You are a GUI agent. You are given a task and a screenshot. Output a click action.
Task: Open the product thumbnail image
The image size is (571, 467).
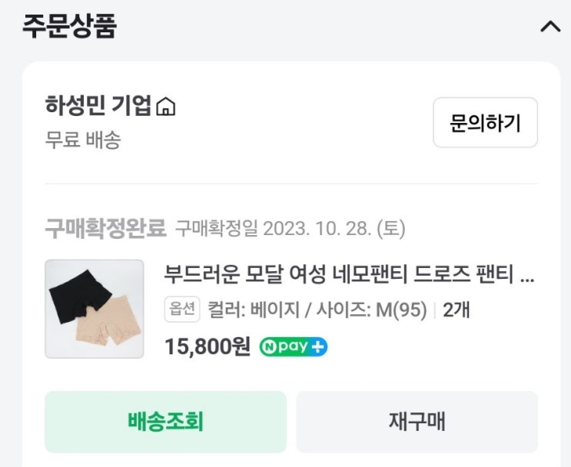pyautogui.click(x=95, y=309)
